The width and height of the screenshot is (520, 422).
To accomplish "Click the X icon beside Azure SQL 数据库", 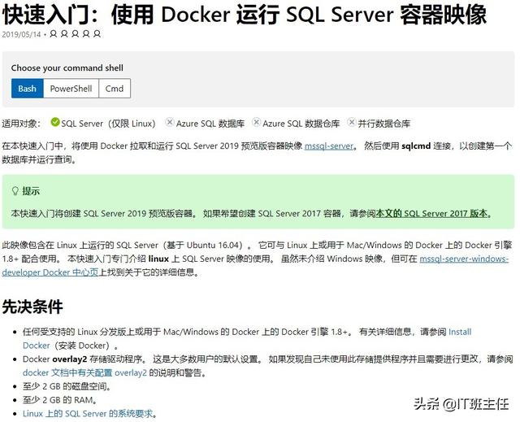I will (170, 122).
